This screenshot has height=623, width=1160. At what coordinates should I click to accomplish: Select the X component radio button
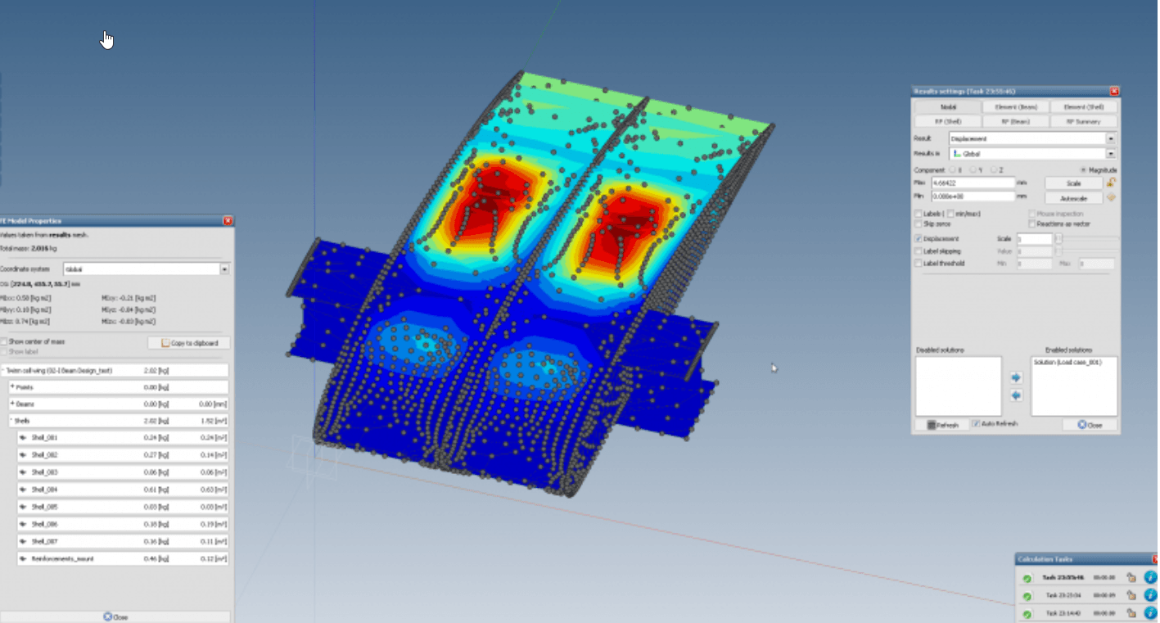[952, 169]
